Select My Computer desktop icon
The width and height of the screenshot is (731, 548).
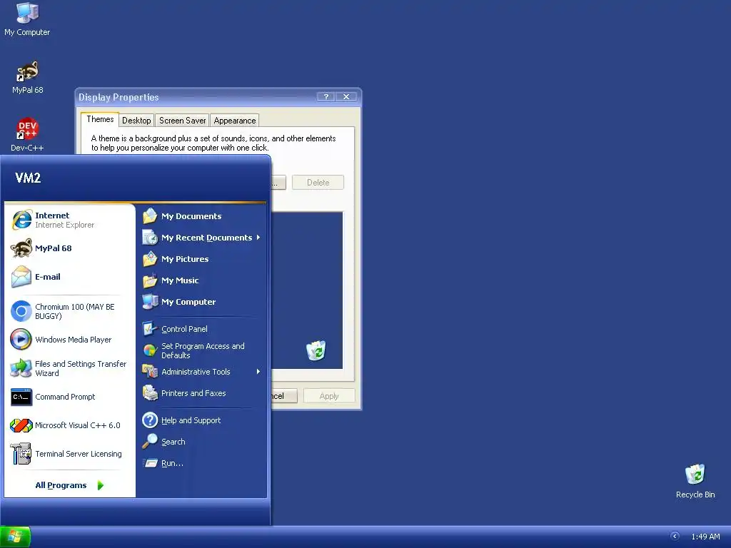click(x=27, y=19)
